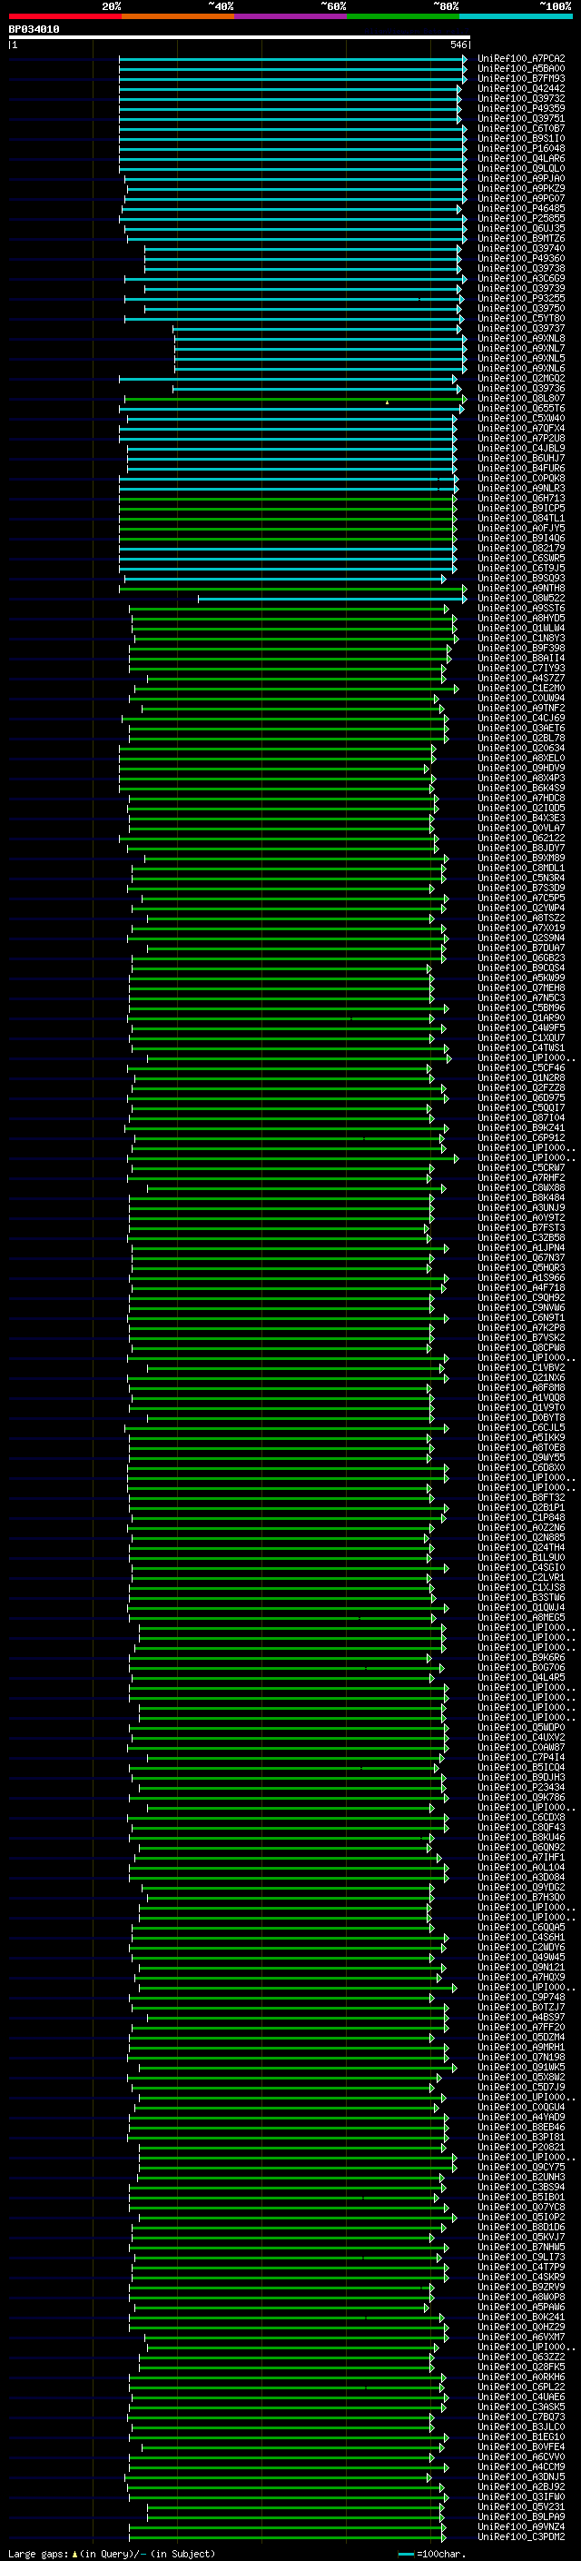
Task: Click the label UniRef100_A3DNJ5
Action: point(521,2477)
